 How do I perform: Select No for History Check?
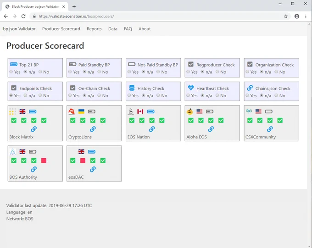(158, 95)
